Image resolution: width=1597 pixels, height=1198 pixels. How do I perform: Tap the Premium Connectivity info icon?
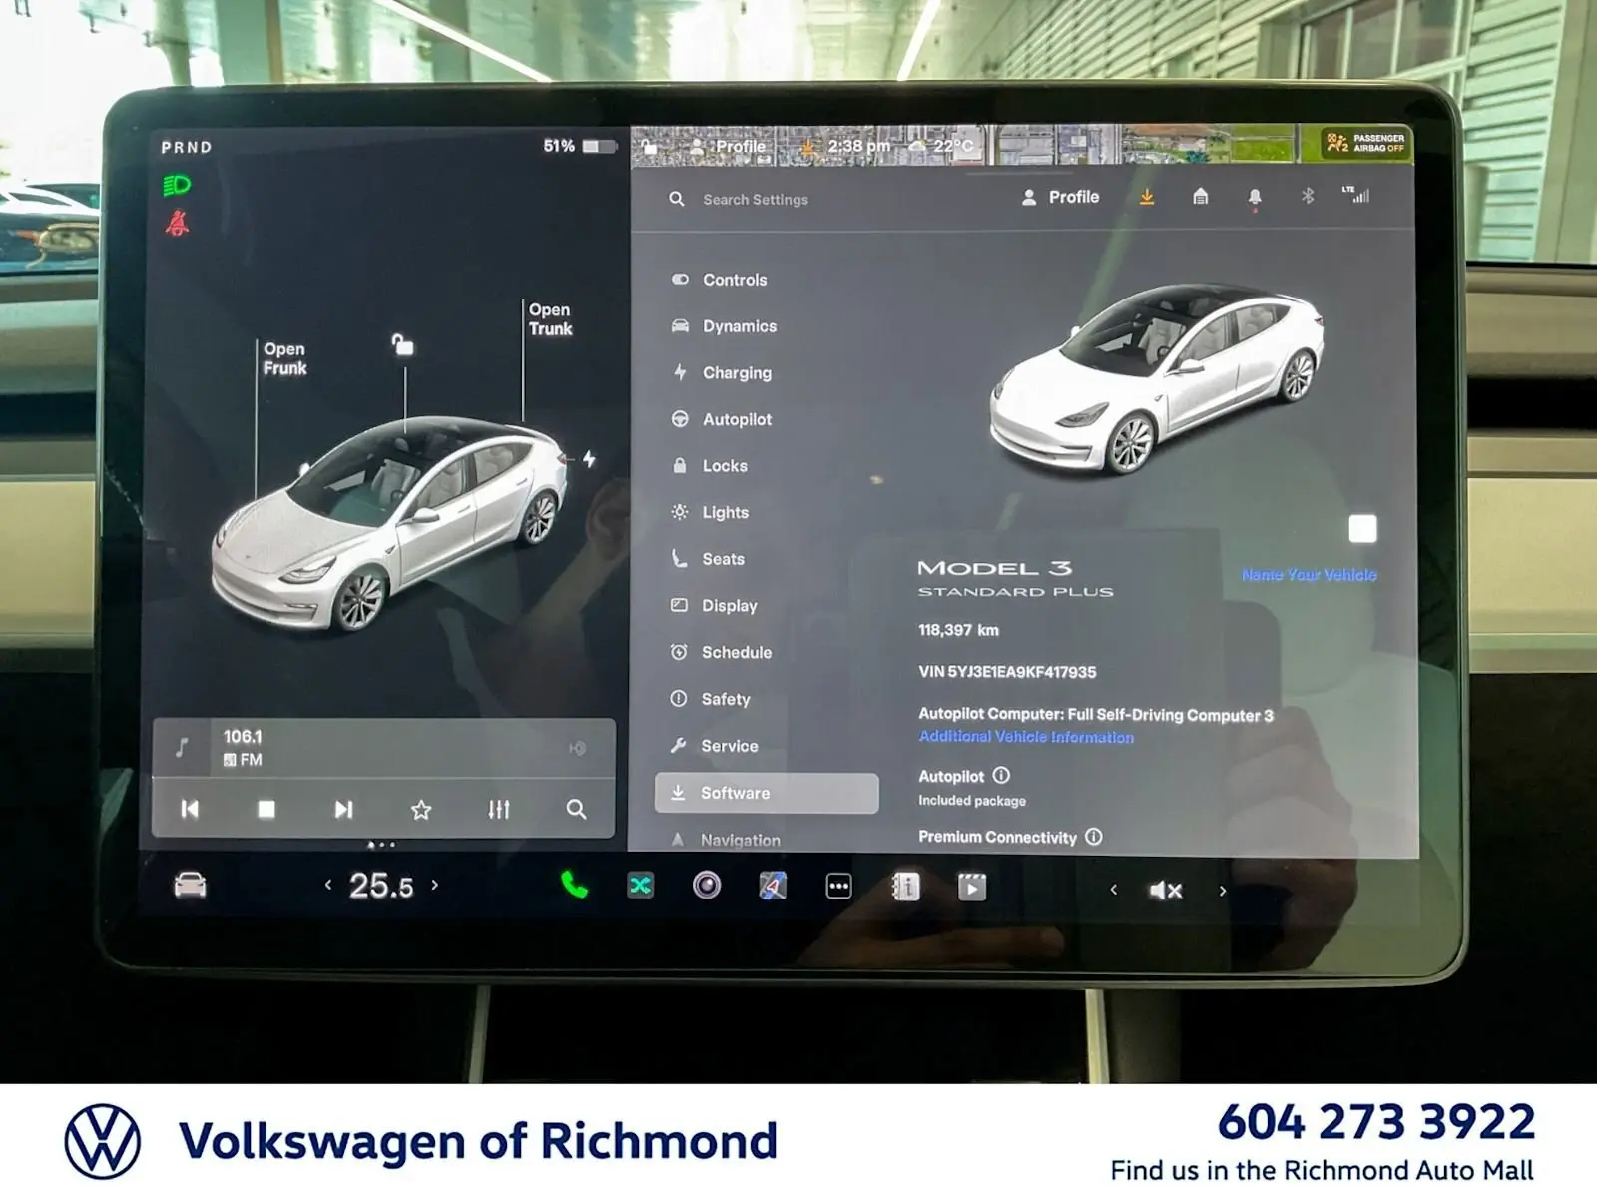pyautogui.click(x=1094, y=837)
